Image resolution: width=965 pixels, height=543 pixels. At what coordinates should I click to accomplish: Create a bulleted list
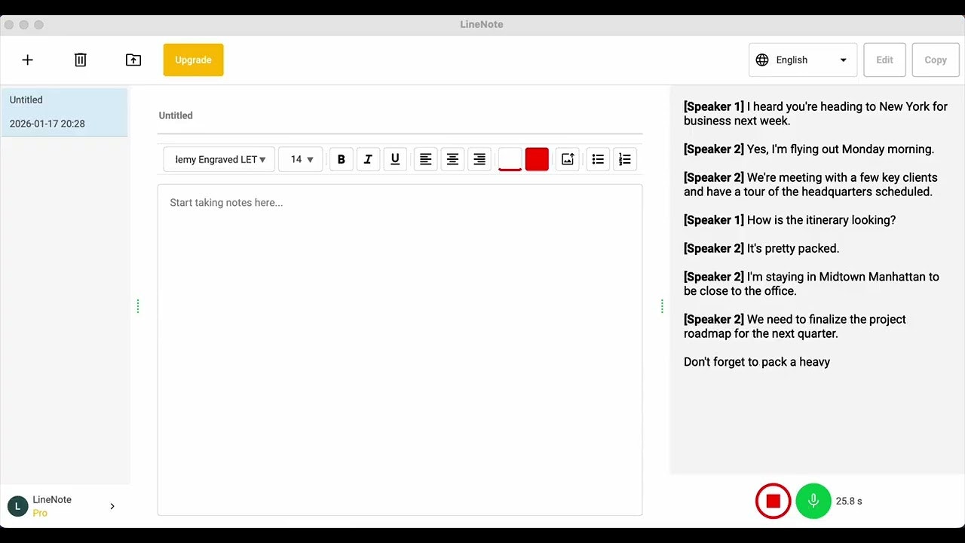tap(597, 159)
